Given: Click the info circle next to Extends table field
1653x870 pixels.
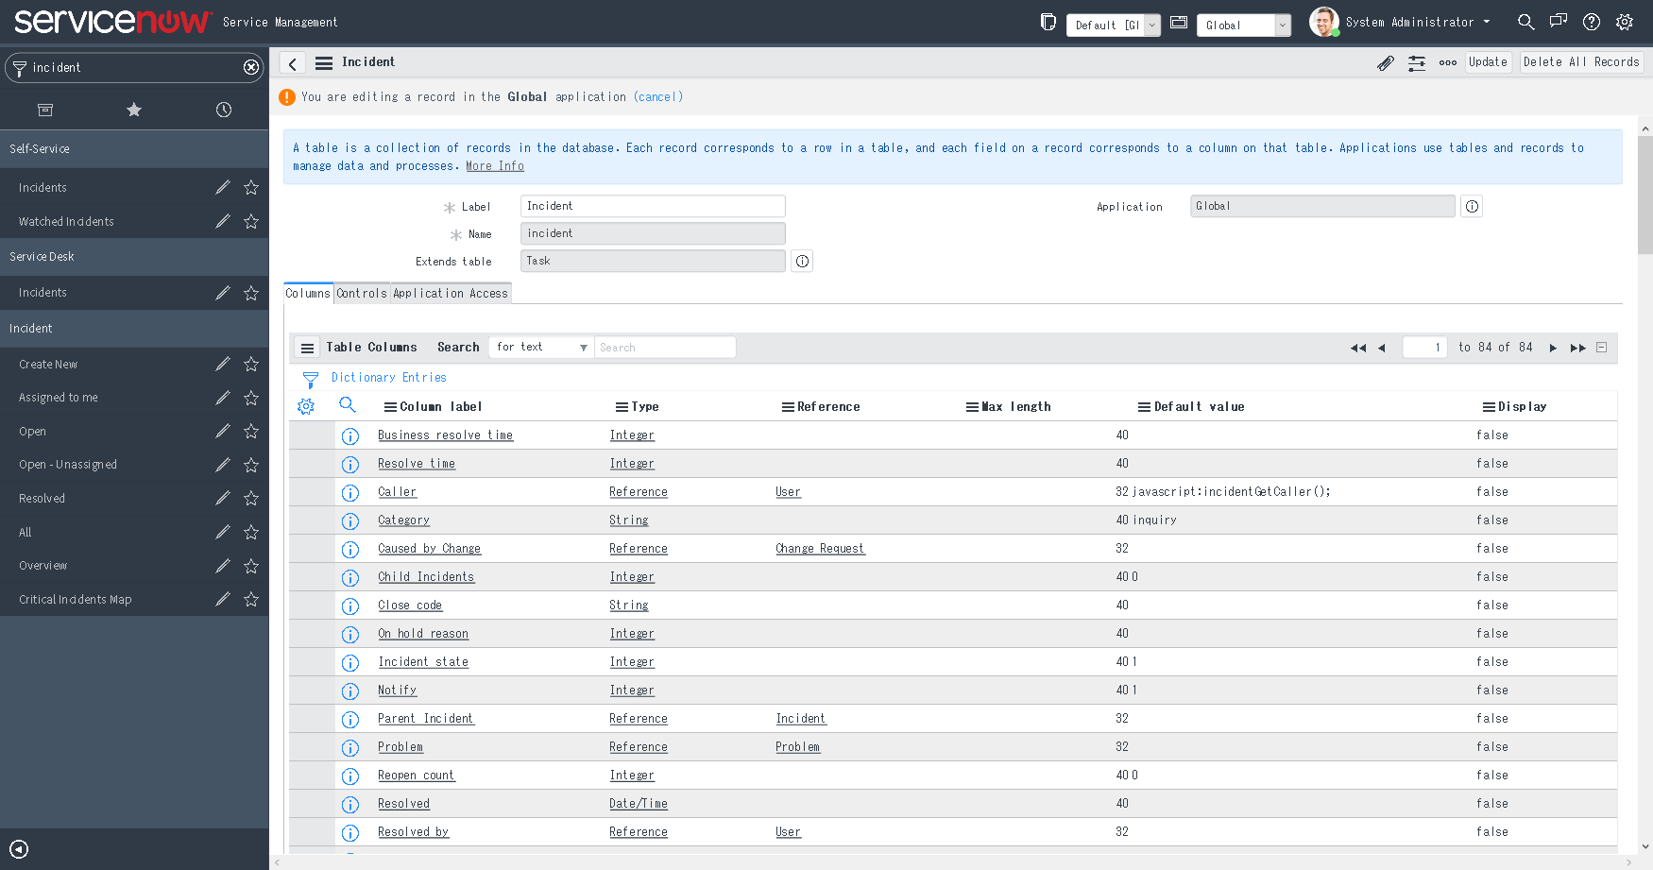Looking at the screenshot, I should [x=801, y=261].
